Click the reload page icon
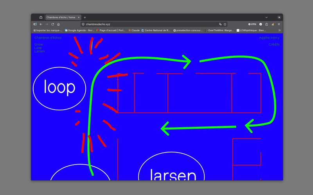Image resolution: width=313 pixels, height=195 pixels. tap(52, 24)
